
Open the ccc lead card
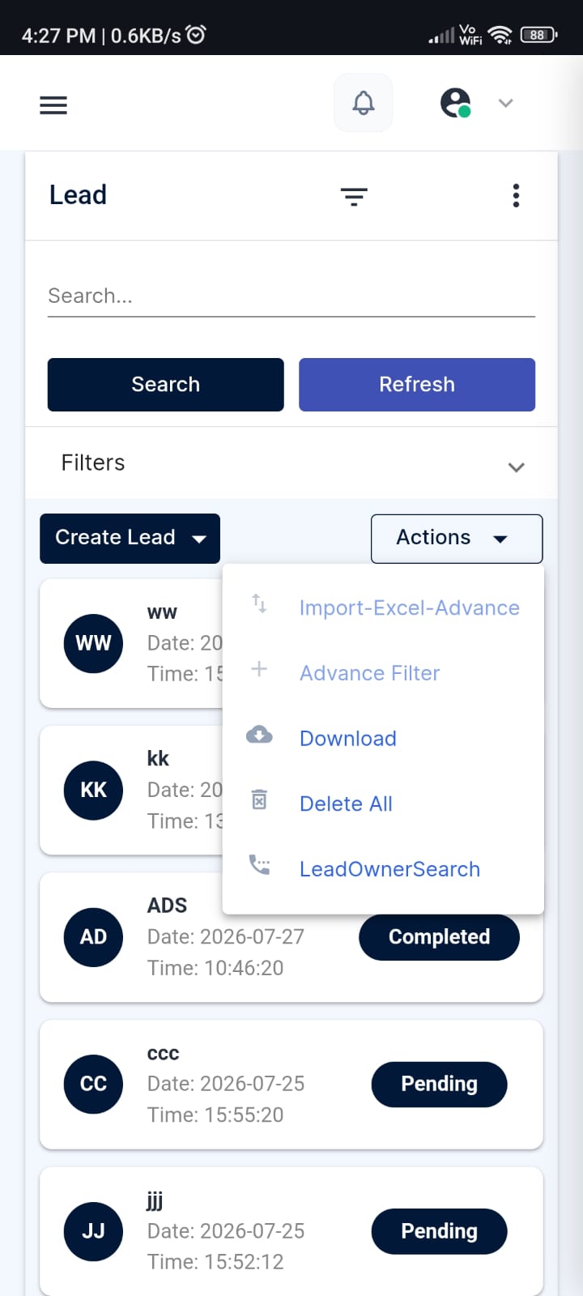tap(291, 1084)
